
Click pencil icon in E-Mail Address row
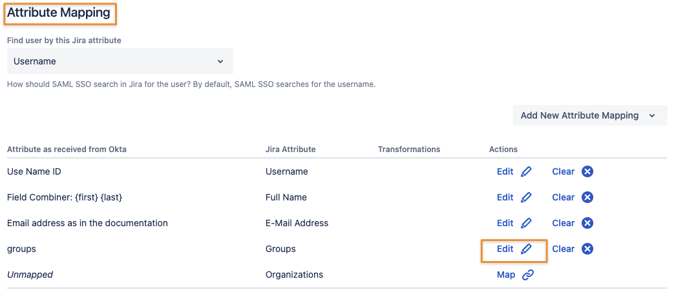point(526,223)
